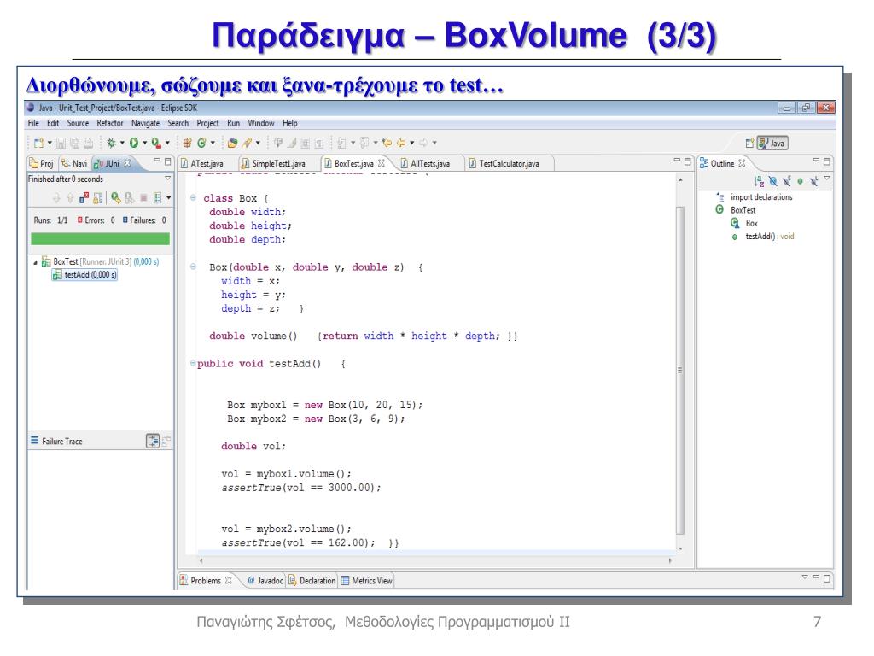Click the New Java Package icon
This screenshot has width=874, height=656.
(187, 143)
